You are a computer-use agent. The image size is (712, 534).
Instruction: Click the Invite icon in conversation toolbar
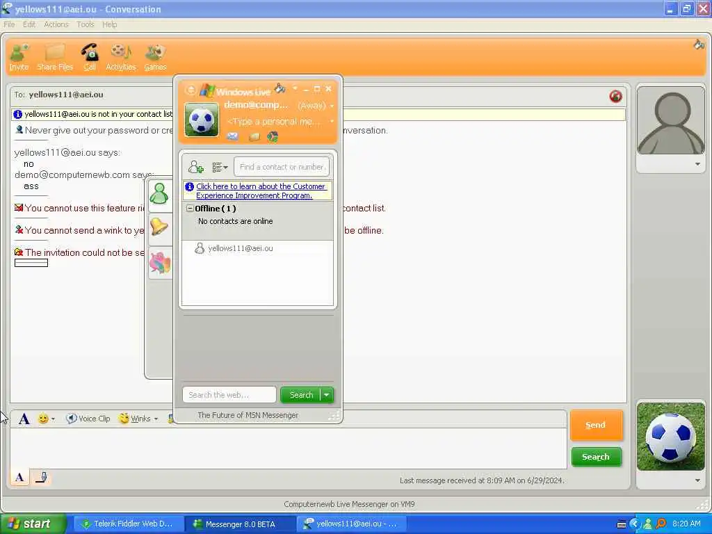click(19, 57)
